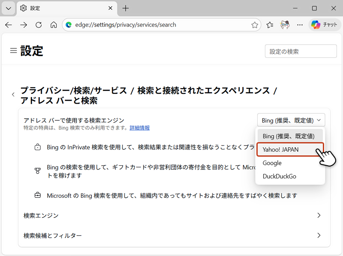The image size is (343, 256).
Task: Click the browser forward arrow
Action: [x=24, y=25]
